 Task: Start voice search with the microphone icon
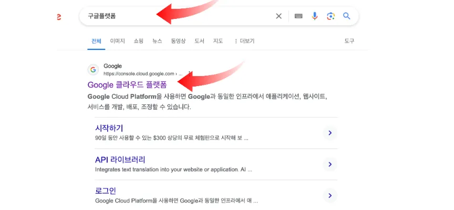(x=315, y=16)
